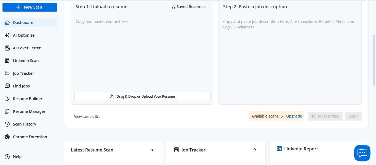This screenshot has width=376, height=165.
Task: Open Latest Resume Scan via arrow
Action: click(x=152, y=150)
